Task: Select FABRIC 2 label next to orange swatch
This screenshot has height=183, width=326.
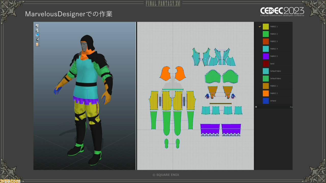Action: 274,93
